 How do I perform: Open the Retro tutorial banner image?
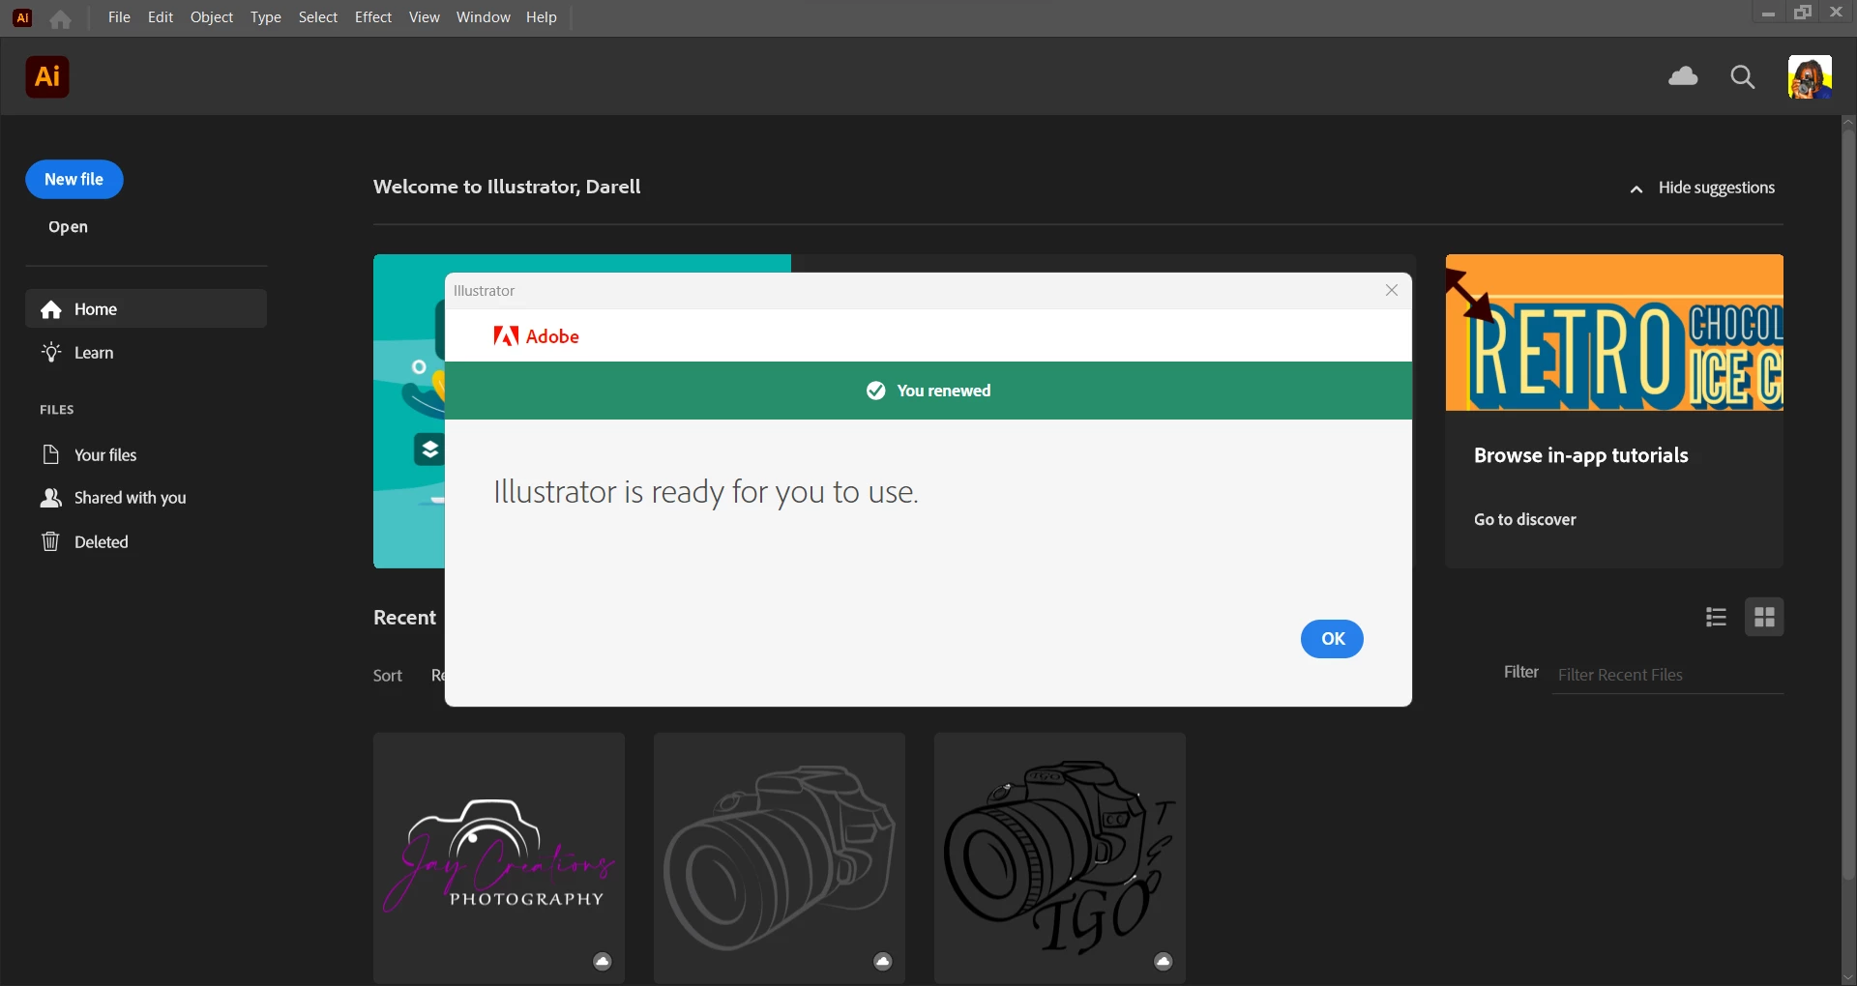point(1614,333)
